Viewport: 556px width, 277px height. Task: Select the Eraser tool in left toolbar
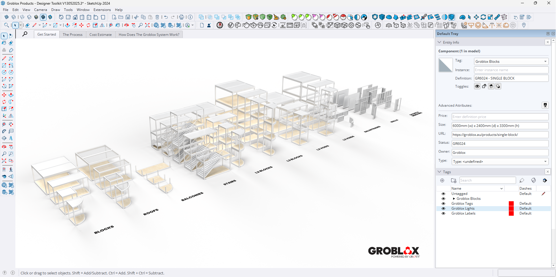click(x=11, y=43)
